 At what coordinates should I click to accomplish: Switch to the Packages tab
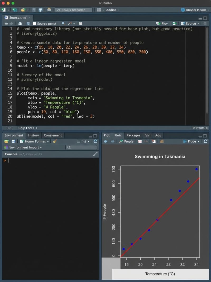133,135
